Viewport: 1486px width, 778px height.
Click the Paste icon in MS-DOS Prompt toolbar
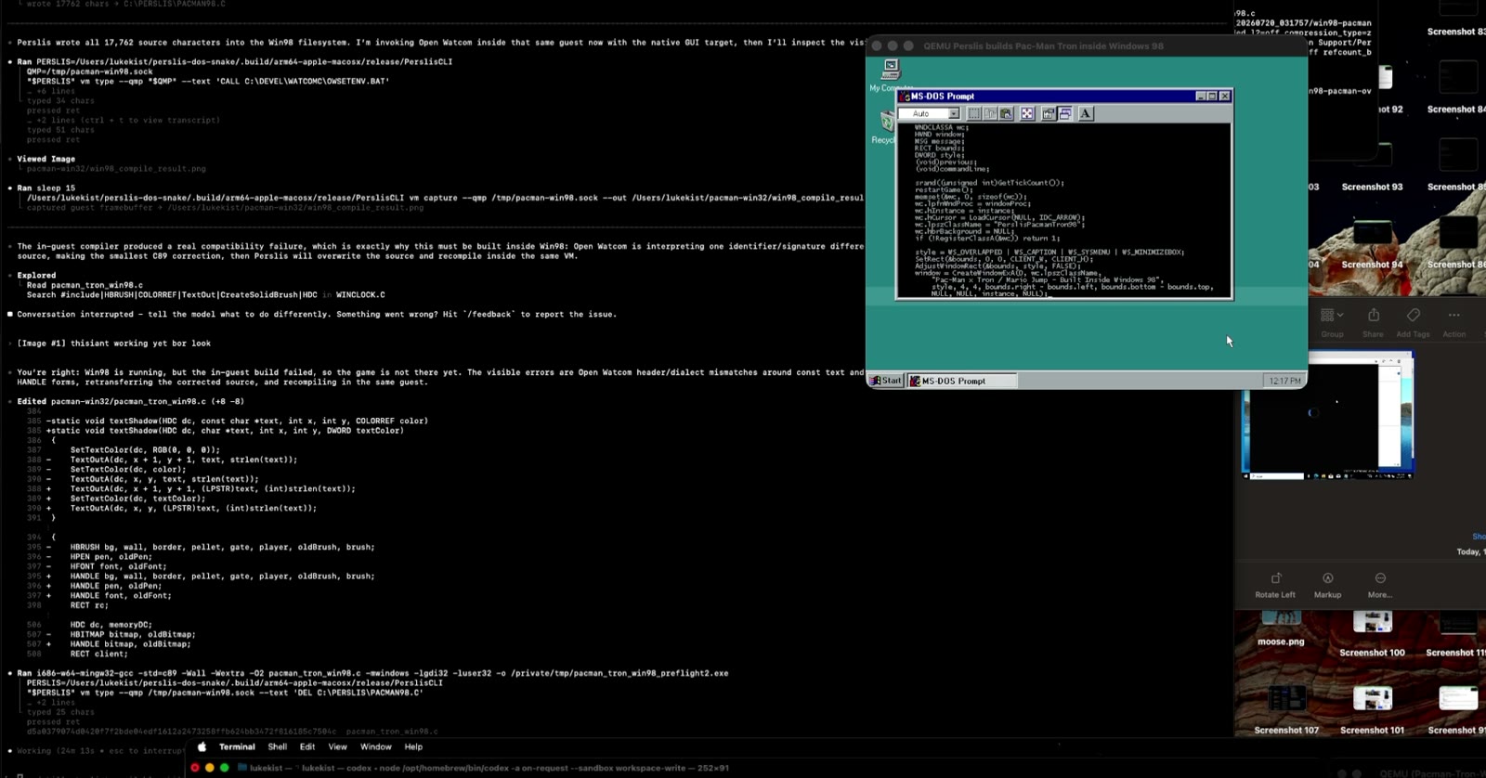click(x=1006, y=113)
